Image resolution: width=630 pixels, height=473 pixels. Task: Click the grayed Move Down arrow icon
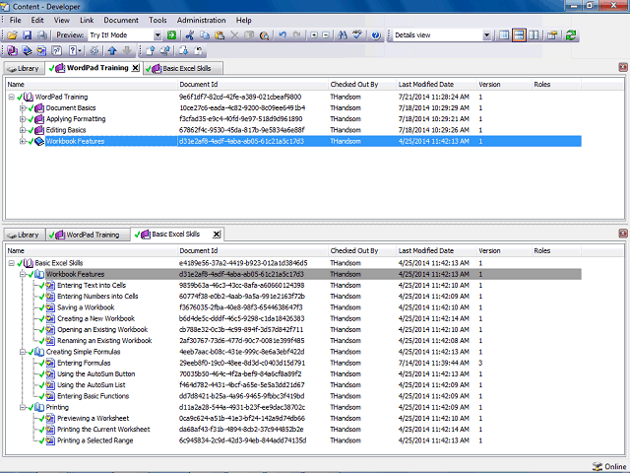(127, 50)
